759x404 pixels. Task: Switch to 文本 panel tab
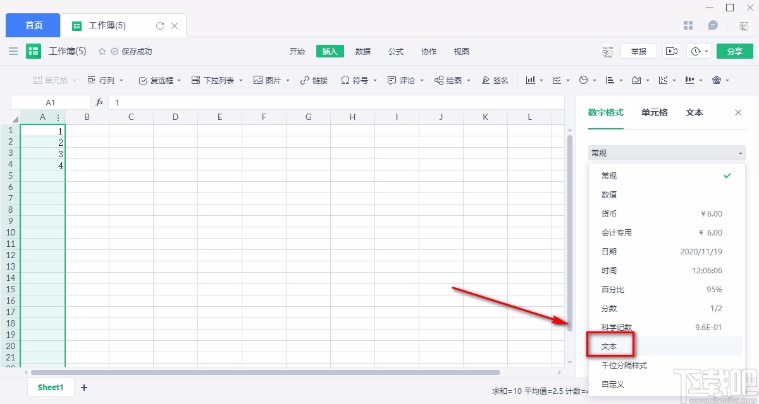click(694, 112)
